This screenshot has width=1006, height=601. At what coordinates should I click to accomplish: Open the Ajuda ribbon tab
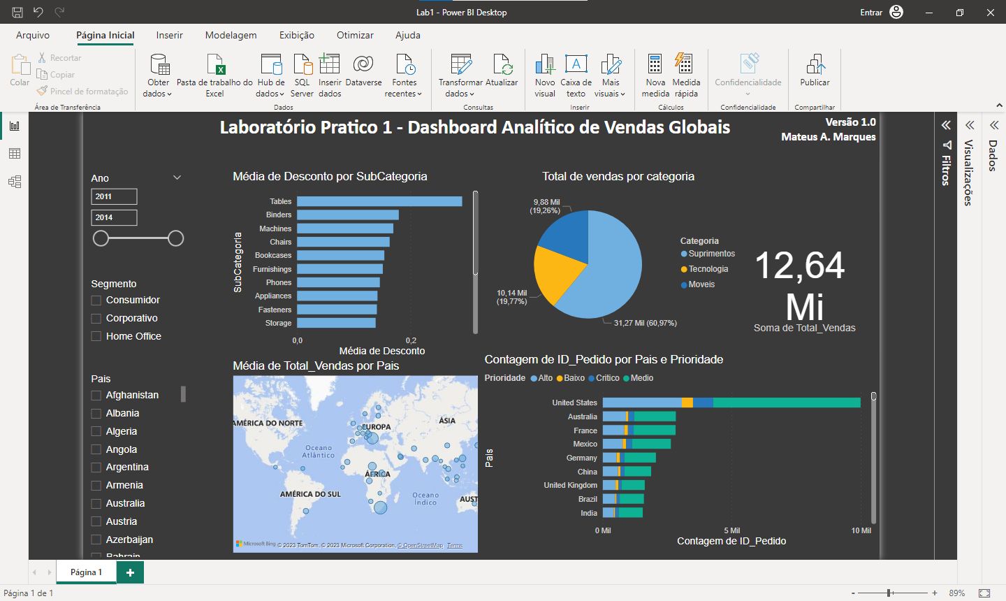pos(408,35)
